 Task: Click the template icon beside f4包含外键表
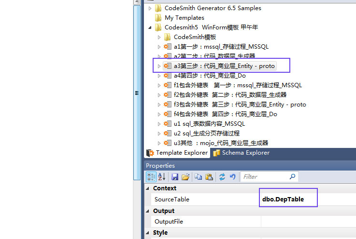(x=168, y=114)
